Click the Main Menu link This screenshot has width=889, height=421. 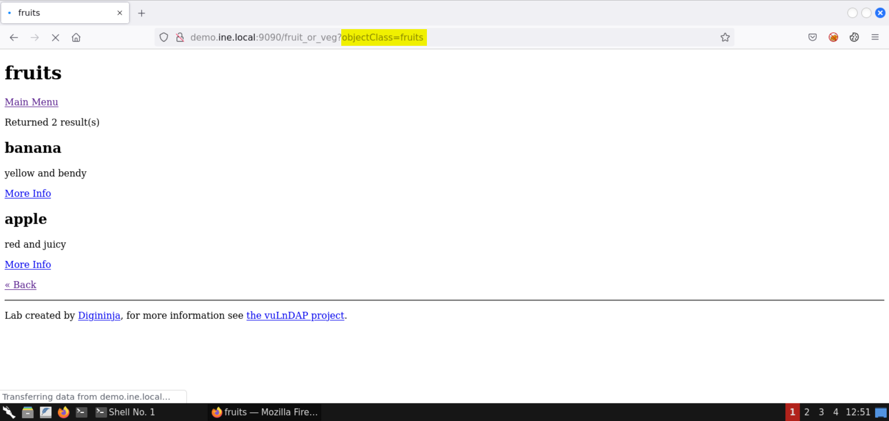point(31,102)
